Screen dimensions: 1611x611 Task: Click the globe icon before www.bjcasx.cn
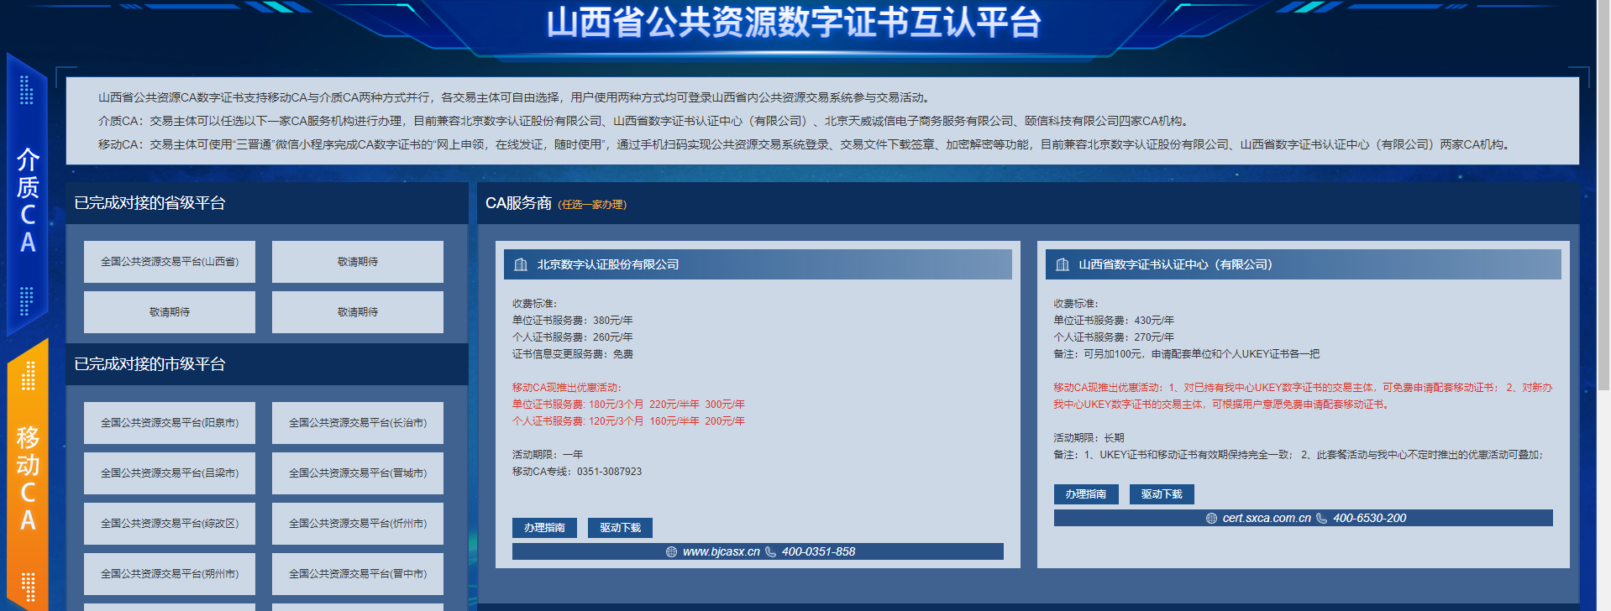[671, 551]
